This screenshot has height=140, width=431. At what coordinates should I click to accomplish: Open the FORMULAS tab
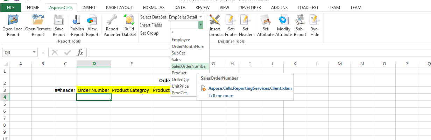[x=154, y=7]
